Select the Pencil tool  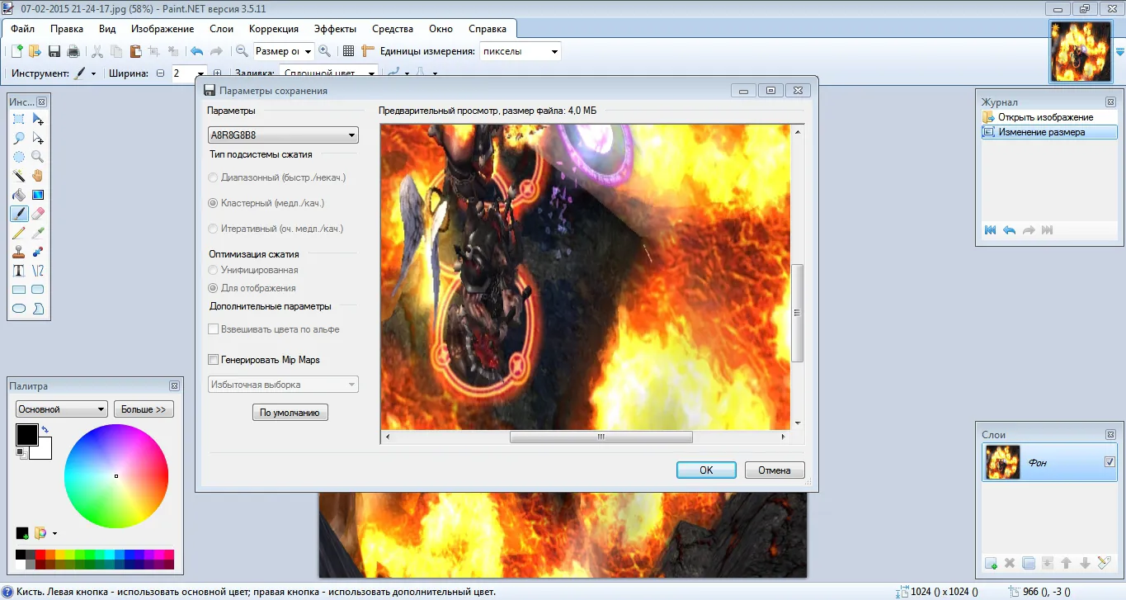[18, 233]
